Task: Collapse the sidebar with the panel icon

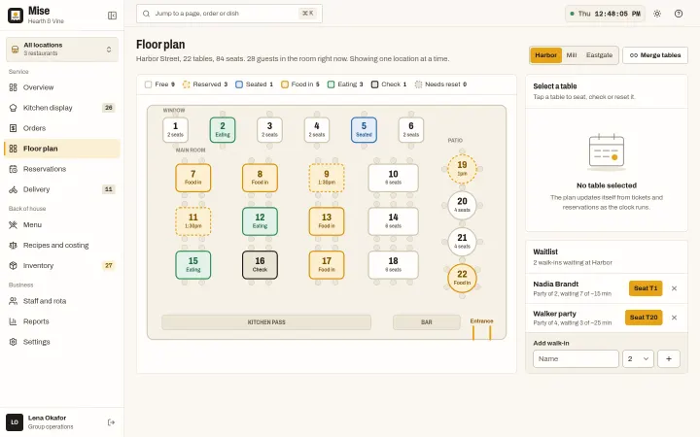Action: click(112, 16)
